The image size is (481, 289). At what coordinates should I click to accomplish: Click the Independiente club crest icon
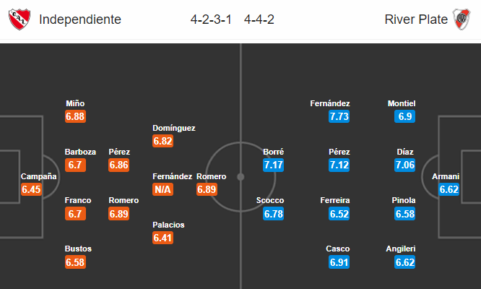pyautogui.click(x=19, y=20)
